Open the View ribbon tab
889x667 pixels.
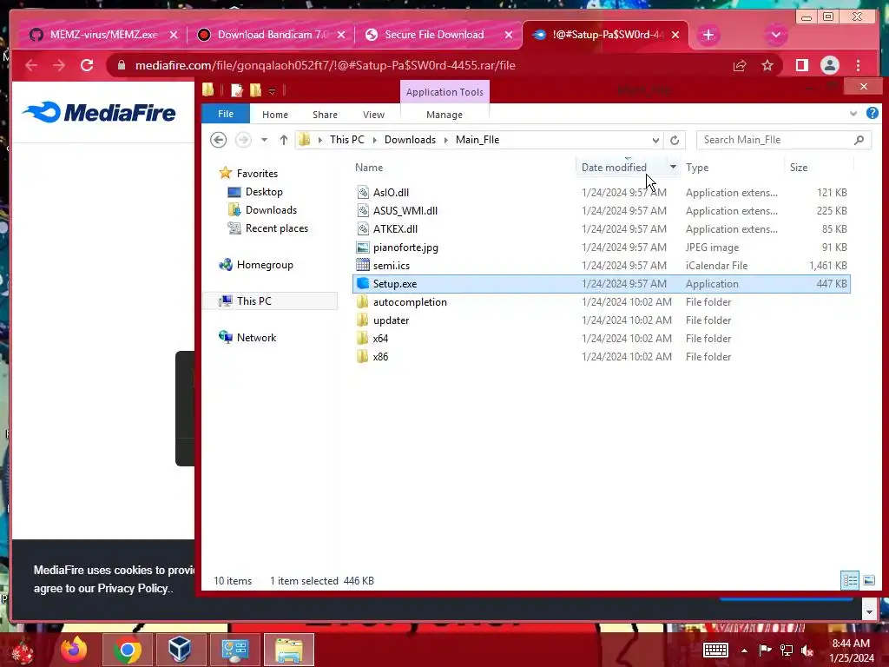373,115
